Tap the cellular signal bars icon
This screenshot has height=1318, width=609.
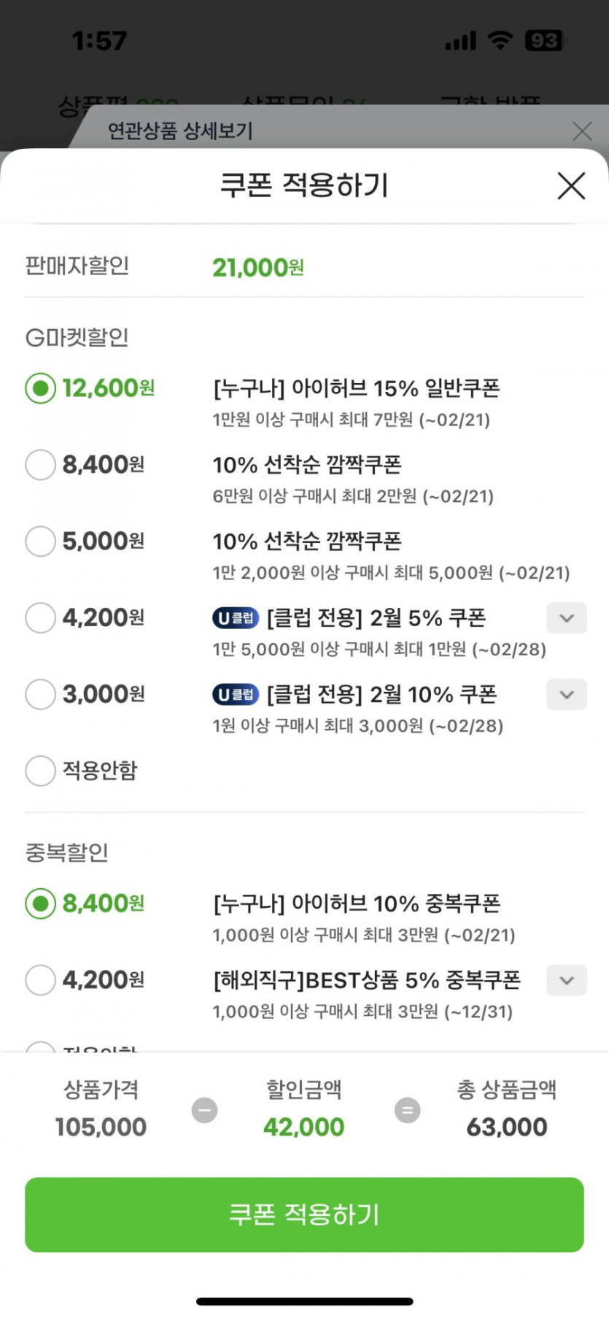click(460, 41)
